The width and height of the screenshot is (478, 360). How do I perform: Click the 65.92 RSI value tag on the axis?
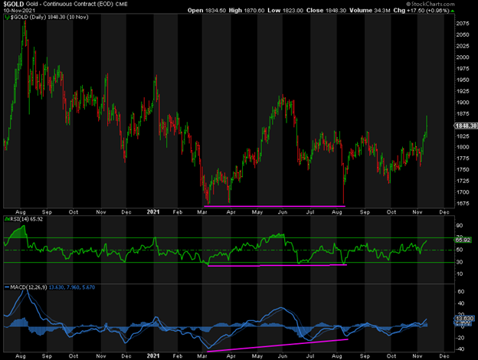(x=463, y=240)
